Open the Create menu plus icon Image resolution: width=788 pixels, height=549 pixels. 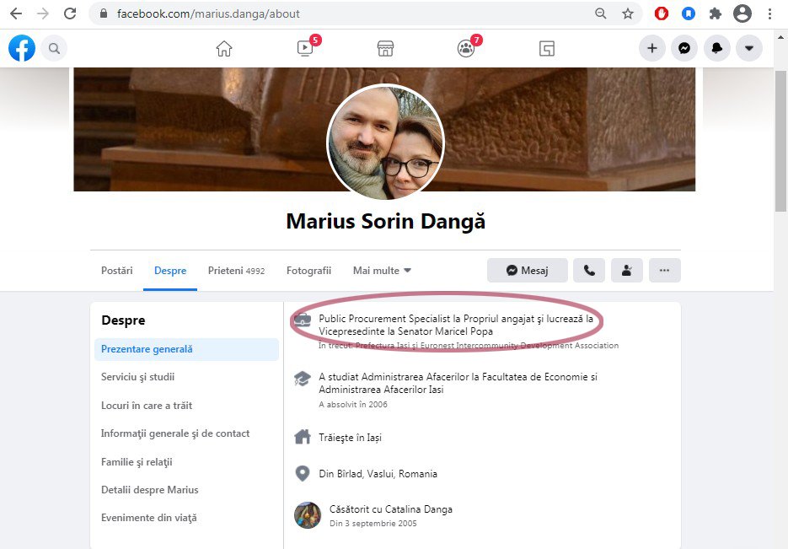651,48
